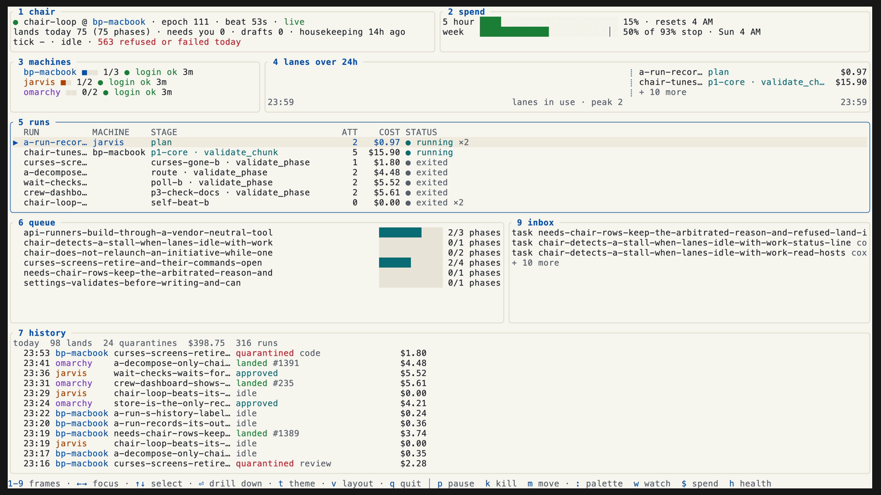This screenshot has width=881, height=495.
Task: Select the crew-dashbo… run row
Action: (x=440, y=193)
